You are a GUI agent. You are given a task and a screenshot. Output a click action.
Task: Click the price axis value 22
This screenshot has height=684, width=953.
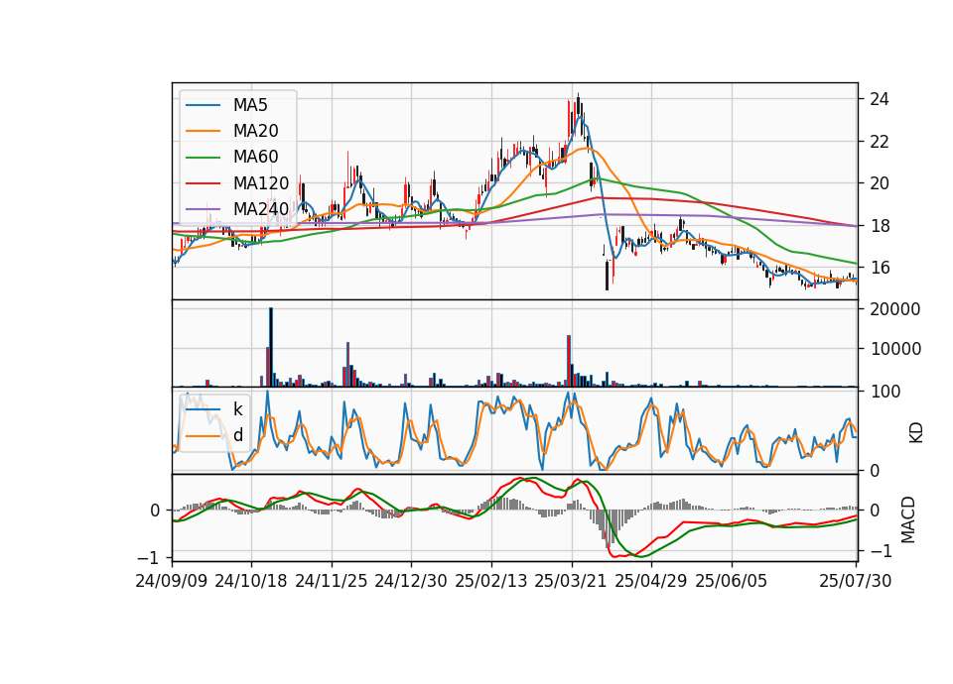pos(880,142)
